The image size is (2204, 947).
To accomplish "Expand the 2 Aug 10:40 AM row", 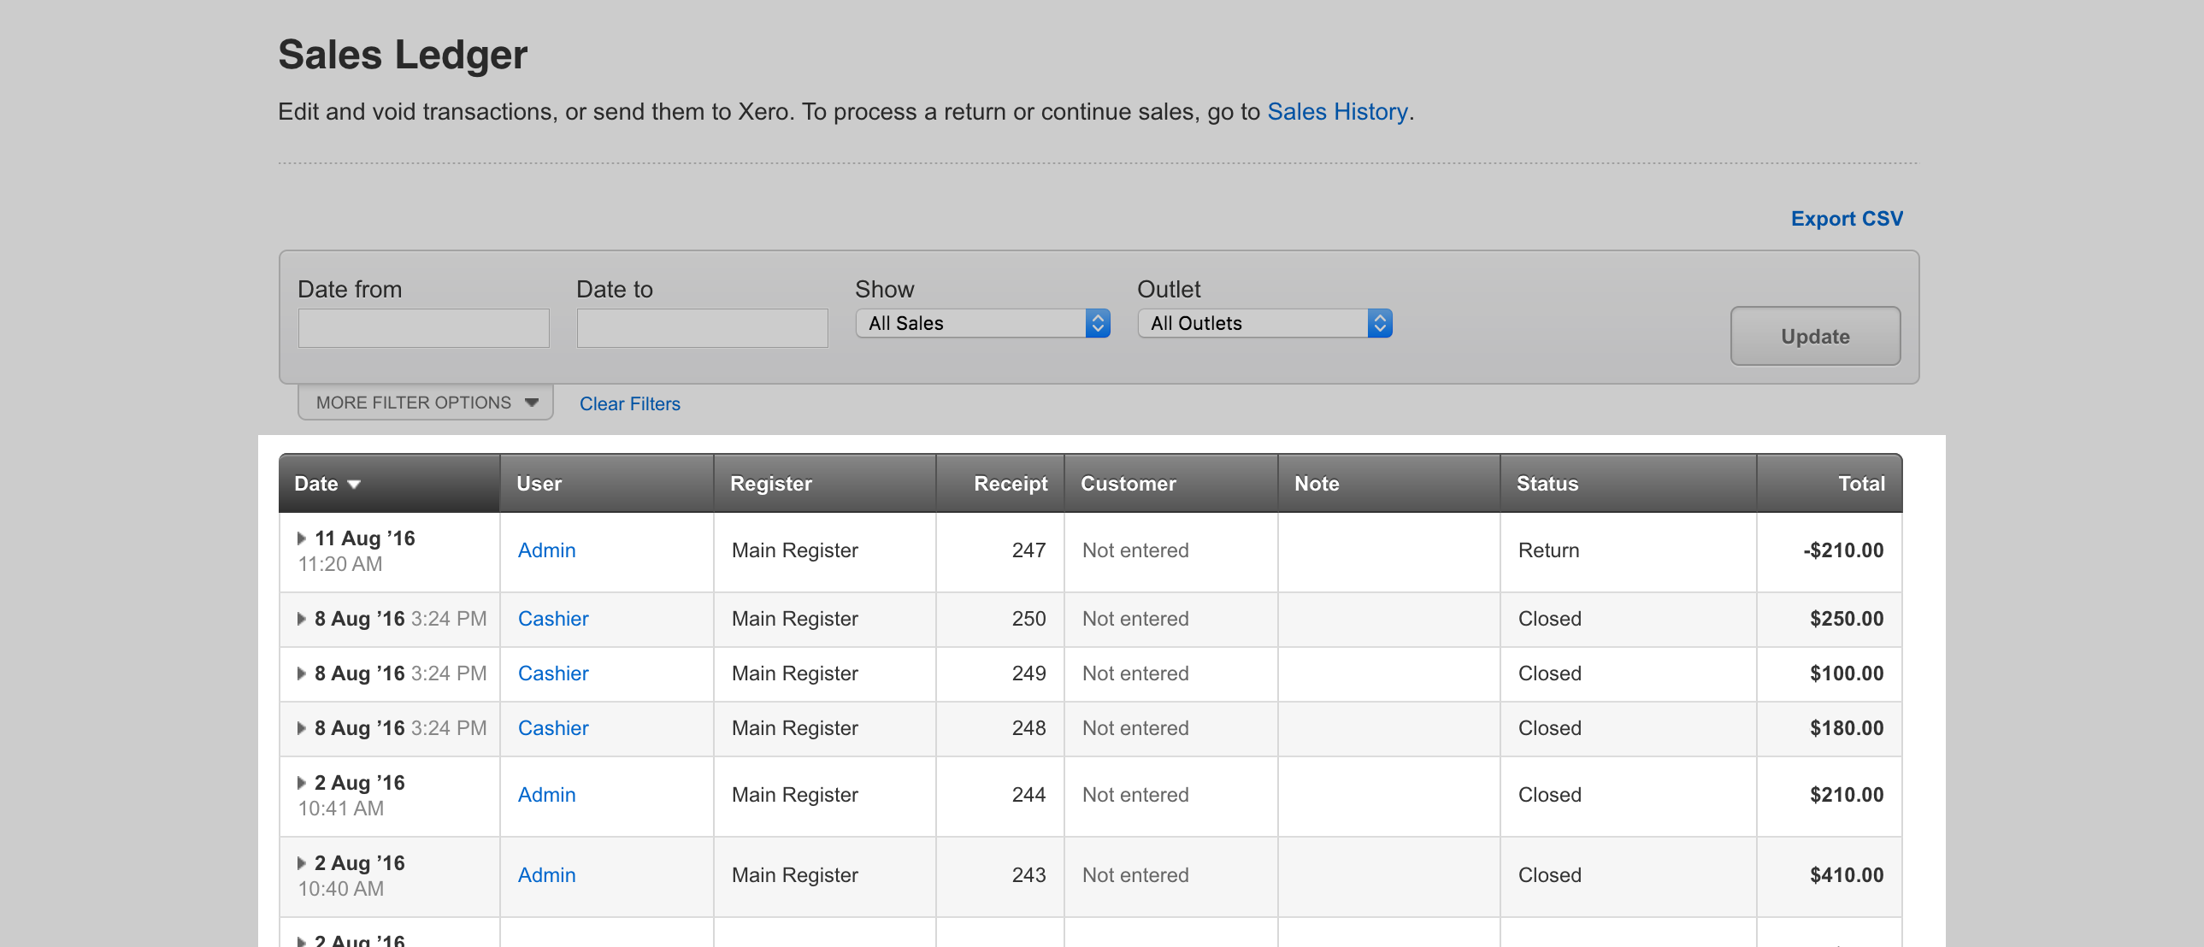I will tap(301, 863).
